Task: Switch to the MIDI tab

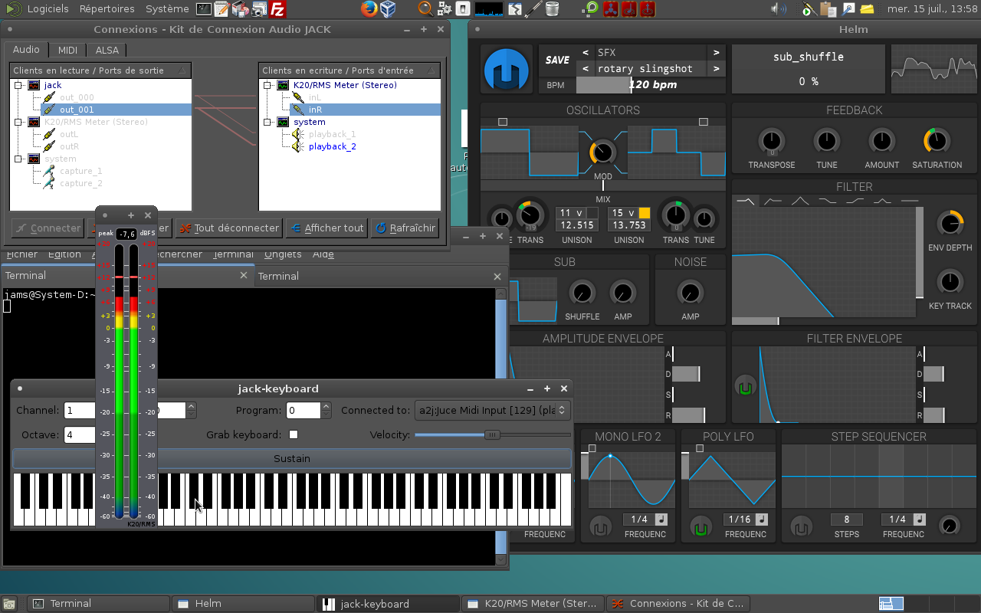Action: click(67, 50)
